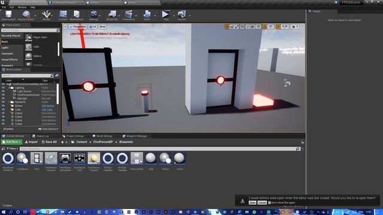Click Open in the asset editors notification
The image size is (383, 215).
click(253, 202)
